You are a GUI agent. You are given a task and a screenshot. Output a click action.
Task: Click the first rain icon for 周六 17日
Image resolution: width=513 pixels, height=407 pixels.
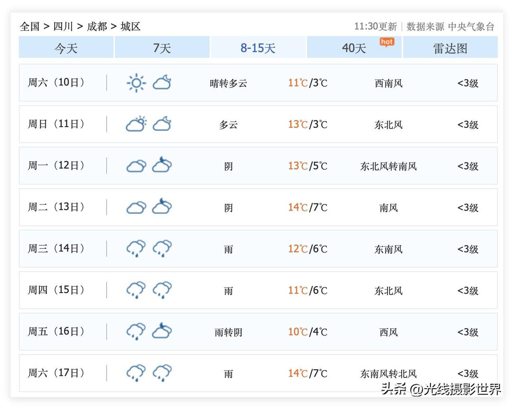click(x=136, y=373)
